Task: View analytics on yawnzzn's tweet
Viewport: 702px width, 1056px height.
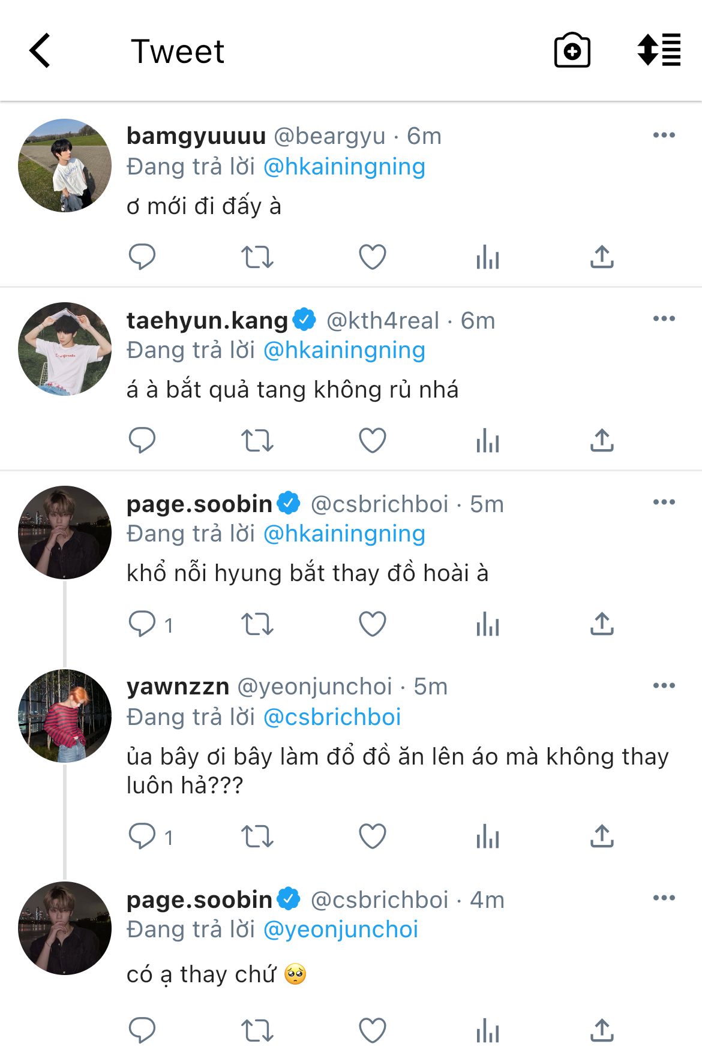Action: [x=488, y=837]
